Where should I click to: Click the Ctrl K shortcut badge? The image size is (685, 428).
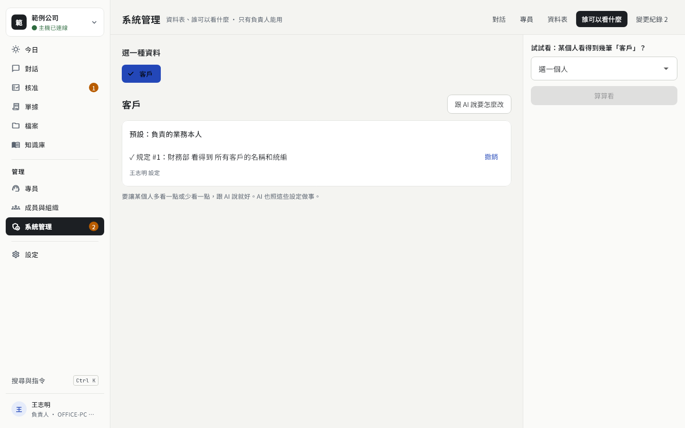coord(86,380)
